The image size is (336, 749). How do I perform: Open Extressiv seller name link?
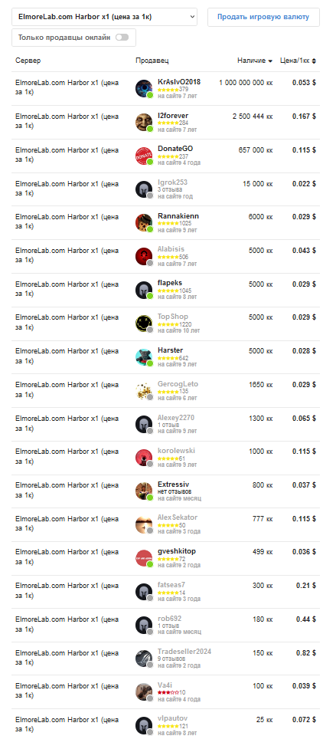coord(174,484)
